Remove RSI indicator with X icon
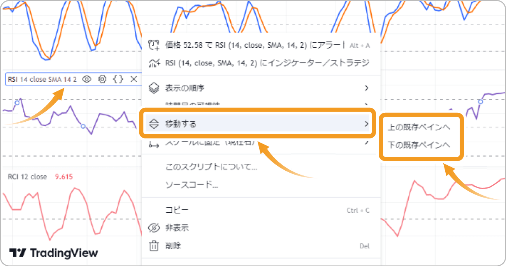Screen dimensions: 506x266 (x=134, y=79)
